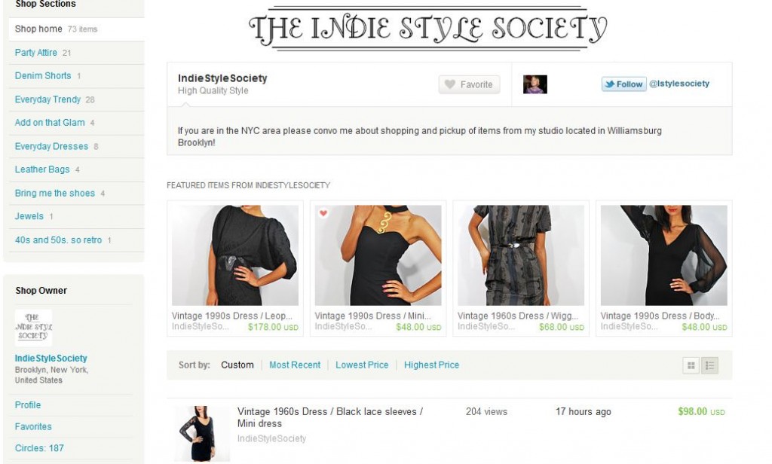Click the heart Favorite button
This screenshot has width=772, height=464.
point(469,84)
